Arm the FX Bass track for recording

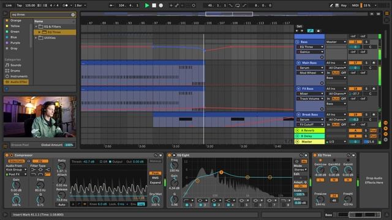tap(374, 89)
